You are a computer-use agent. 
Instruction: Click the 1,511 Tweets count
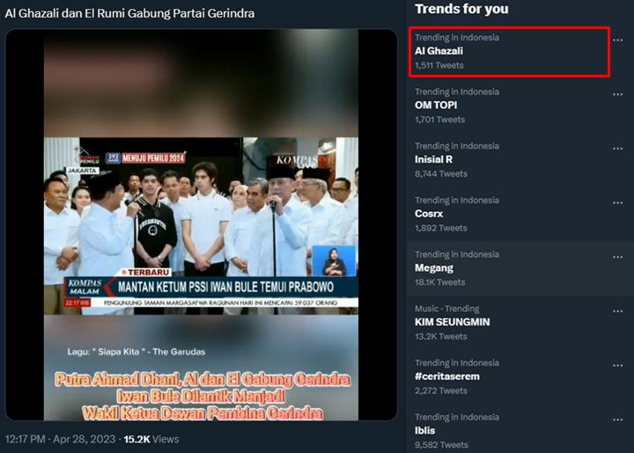(x=439, y=65)
